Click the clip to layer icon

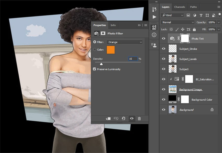pyautogui.click(x=108, y=119)
